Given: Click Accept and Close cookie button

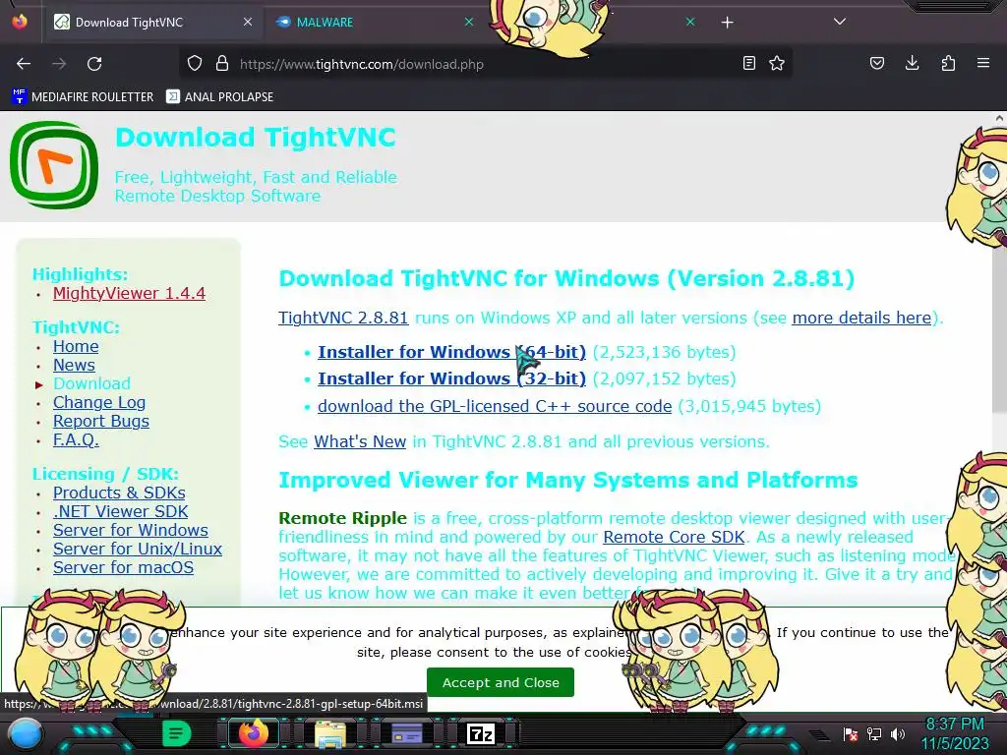Looking at the screenshot, I should point(501,682).
